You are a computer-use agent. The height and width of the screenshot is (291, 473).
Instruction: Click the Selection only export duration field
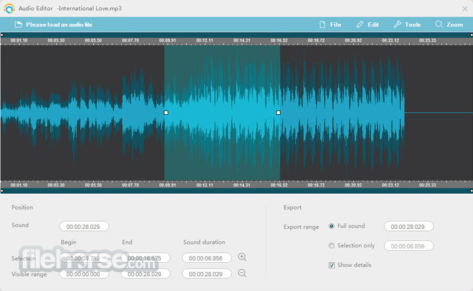(409, 246)
